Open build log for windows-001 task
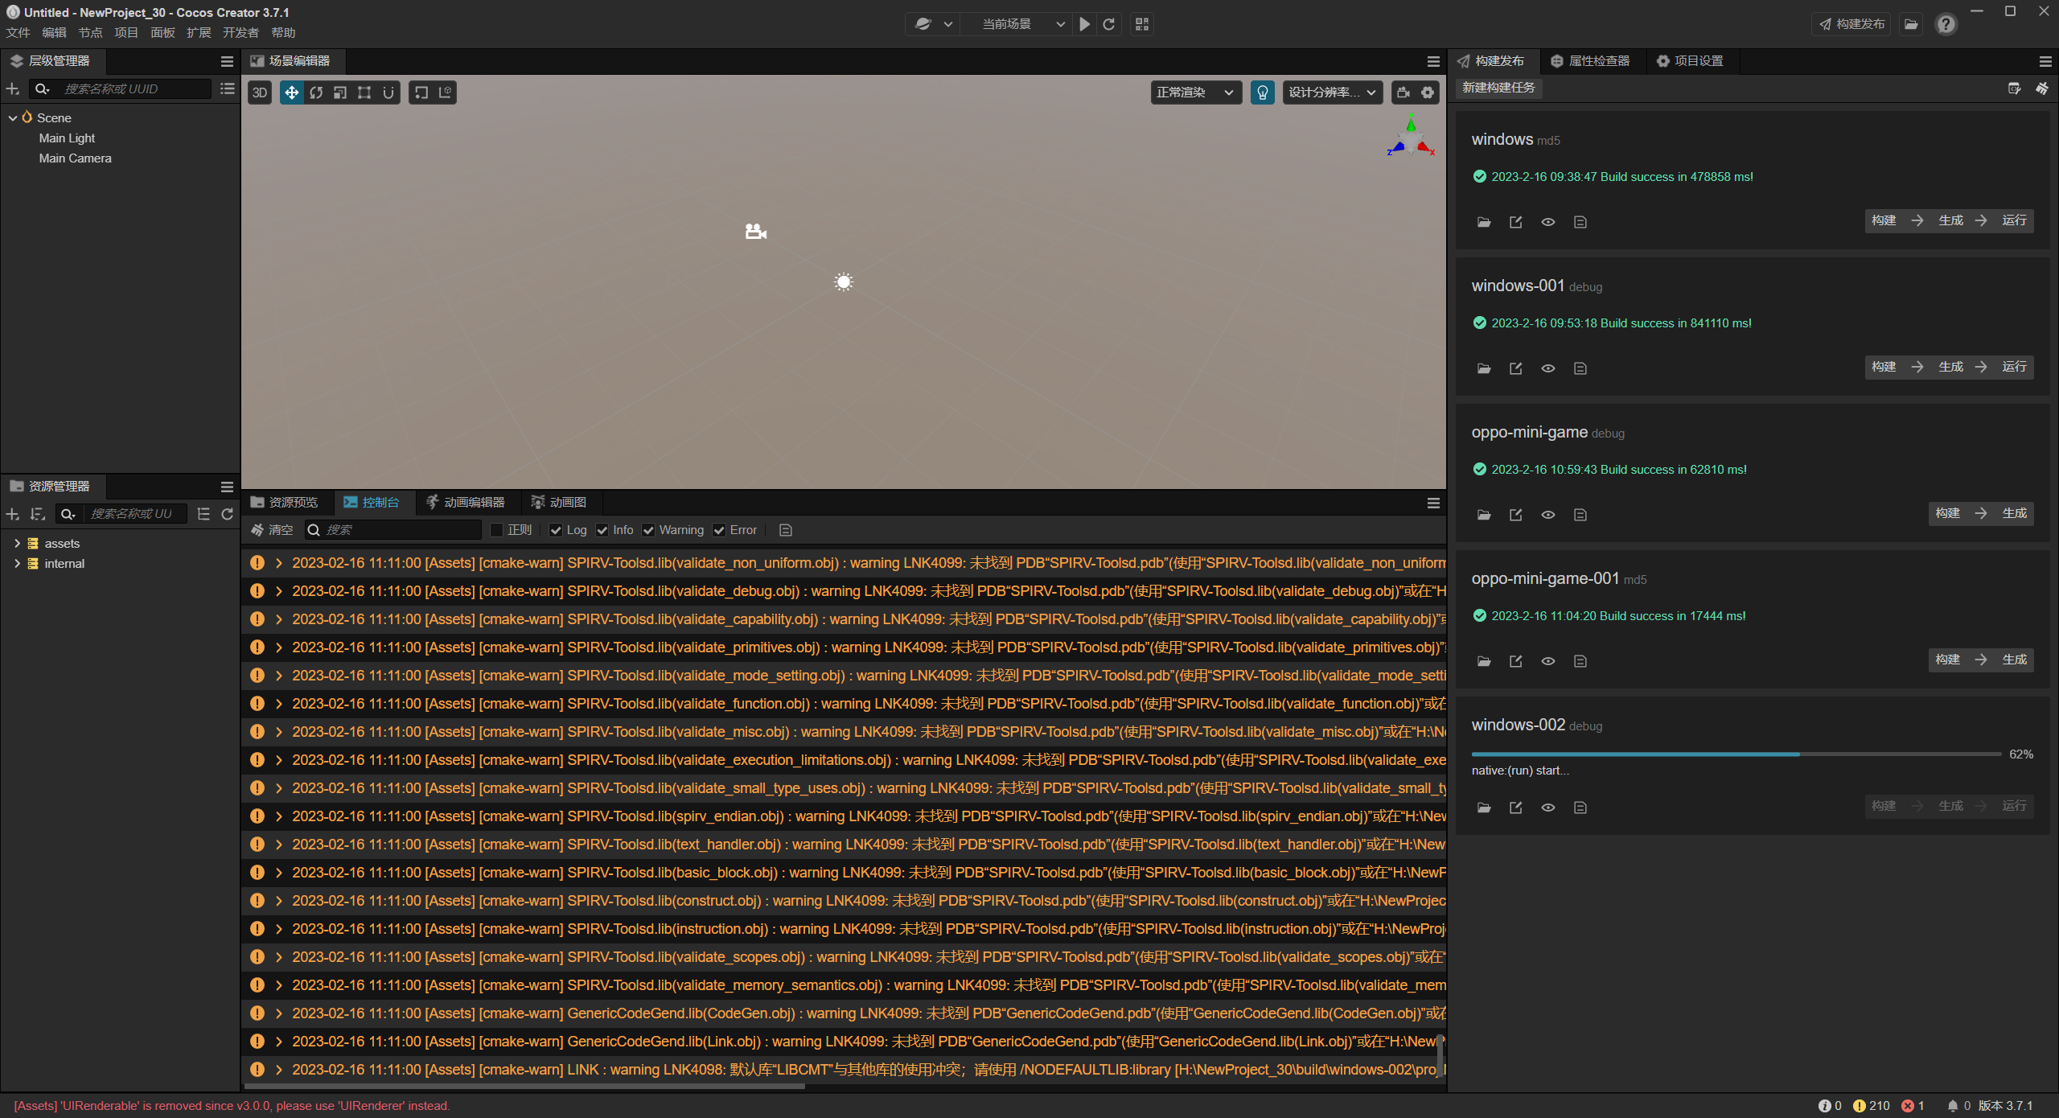This screenshot has height=1118, width=2059. pos(1580,368)
